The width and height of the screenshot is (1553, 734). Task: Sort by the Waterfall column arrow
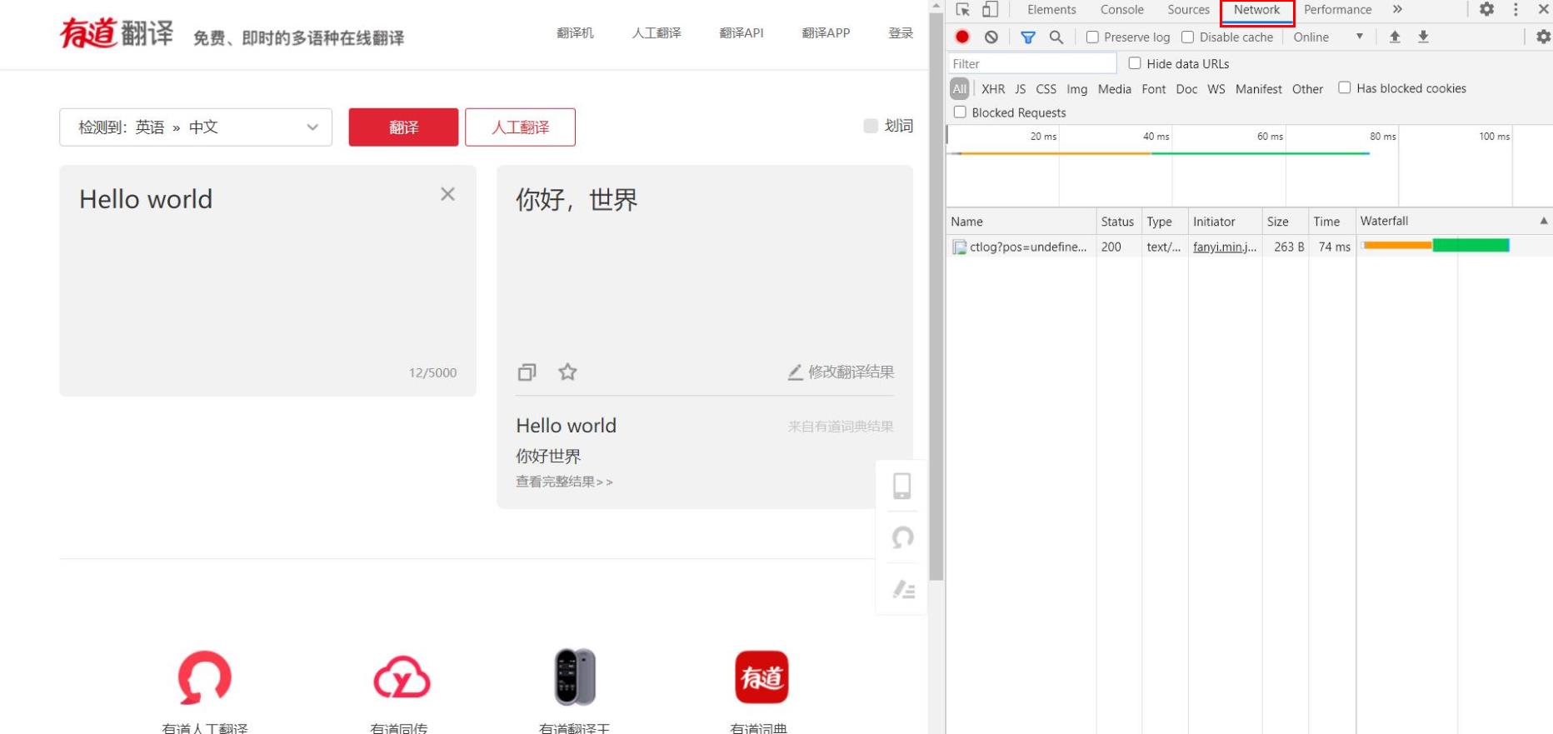(x=1543, y=221)
